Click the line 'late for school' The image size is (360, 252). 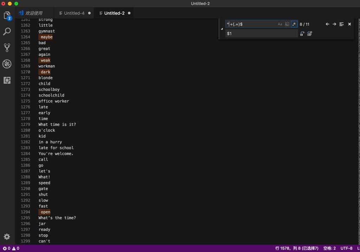click(56, 148)
